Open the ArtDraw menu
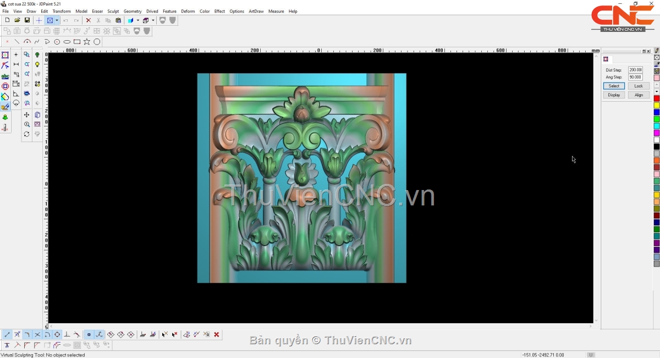This screenshot has width=660, height=358. tap(256, 11)
